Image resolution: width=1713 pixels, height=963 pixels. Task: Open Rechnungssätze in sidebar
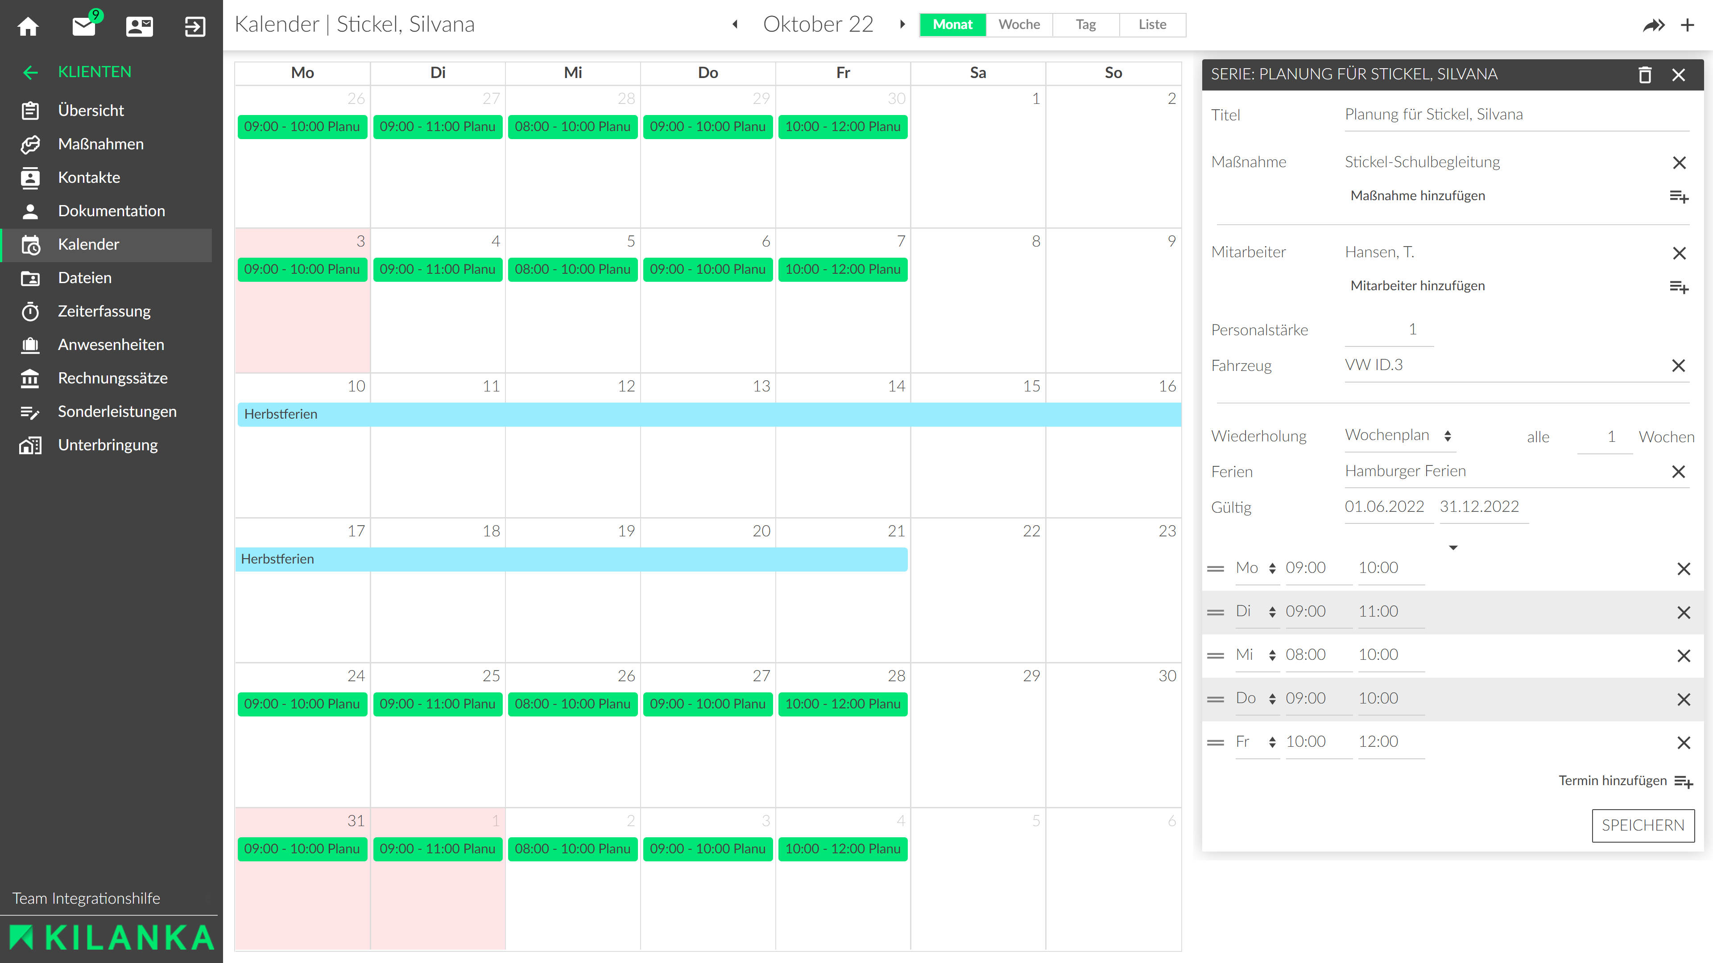point(107,378)
